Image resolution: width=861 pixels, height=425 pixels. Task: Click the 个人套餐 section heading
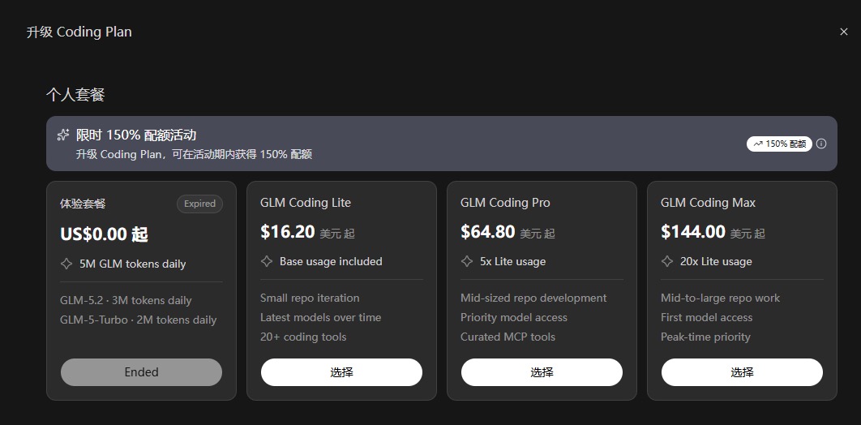pos(75,95)
